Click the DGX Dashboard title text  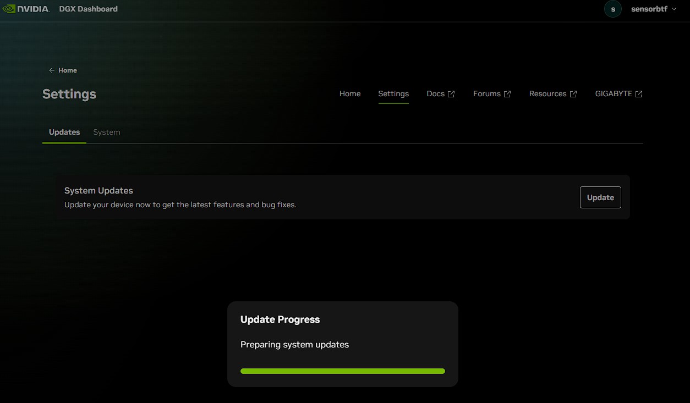click(88, 9)
